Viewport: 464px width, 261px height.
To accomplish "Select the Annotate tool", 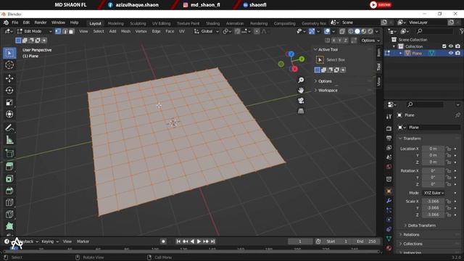I will (9, 128).
